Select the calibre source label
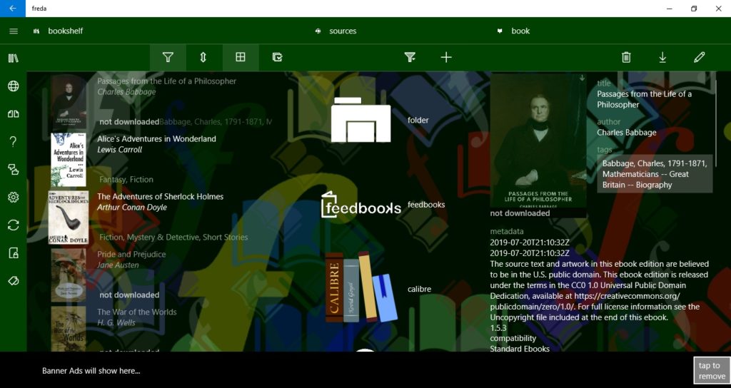The width and height of the screenshot is (731, 388). (419, 290)
